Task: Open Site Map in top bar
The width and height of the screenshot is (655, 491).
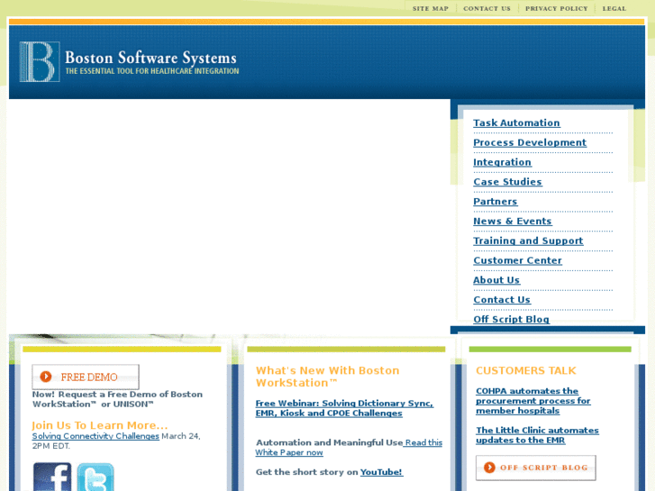Action: [431, 8]
